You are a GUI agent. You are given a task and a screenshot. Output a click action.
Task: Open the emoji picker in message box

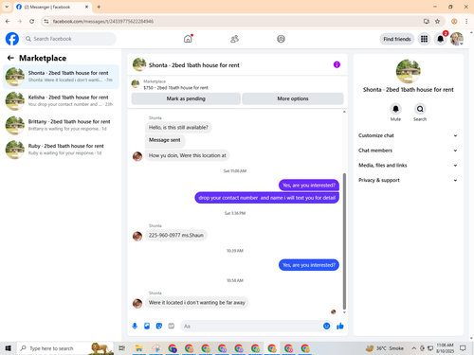327,326
